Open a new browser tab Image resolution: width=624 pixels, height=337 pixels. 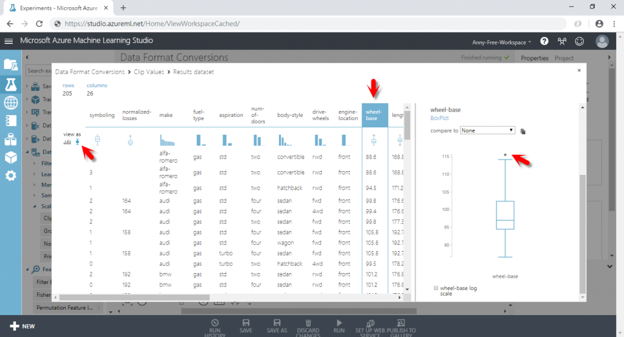[123, 7]
